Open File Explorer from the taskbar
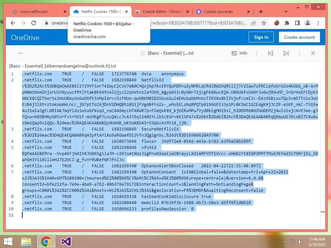The width and height of the screenshot is (331, 248). click(26, 242)
